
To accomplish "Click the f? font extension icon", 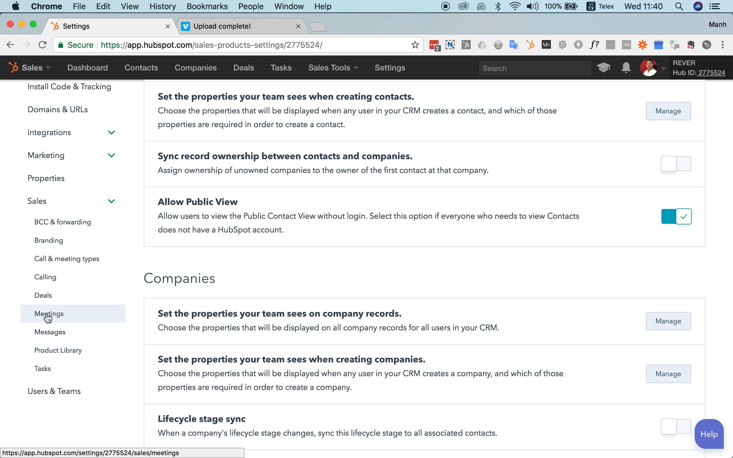I will [594, 45].
